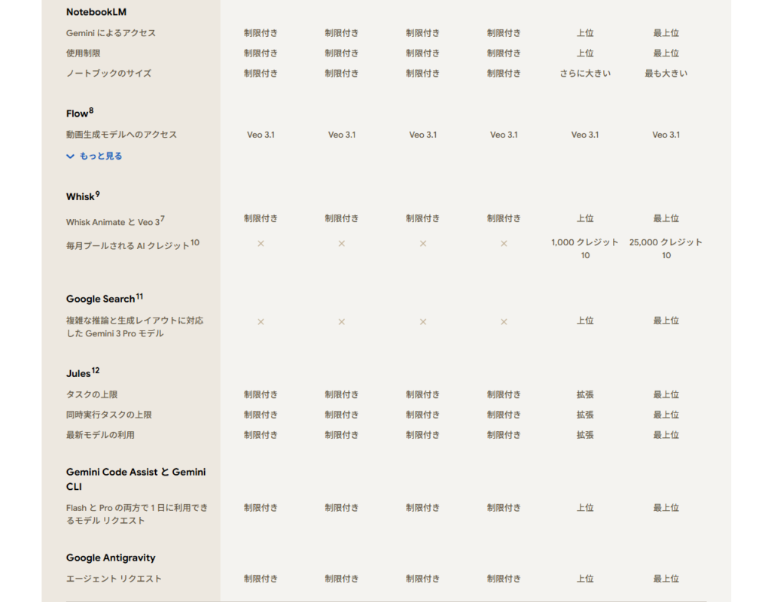Open footnote 9 next to Whisk heading
Image resolution: width=771 pixels, height=602 pixels.
coord(97,194)
